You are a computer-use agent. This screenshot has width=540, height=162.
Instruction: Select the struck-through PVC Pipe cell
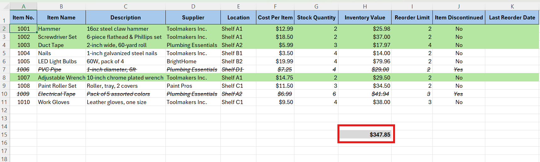(x=61, y=70)
